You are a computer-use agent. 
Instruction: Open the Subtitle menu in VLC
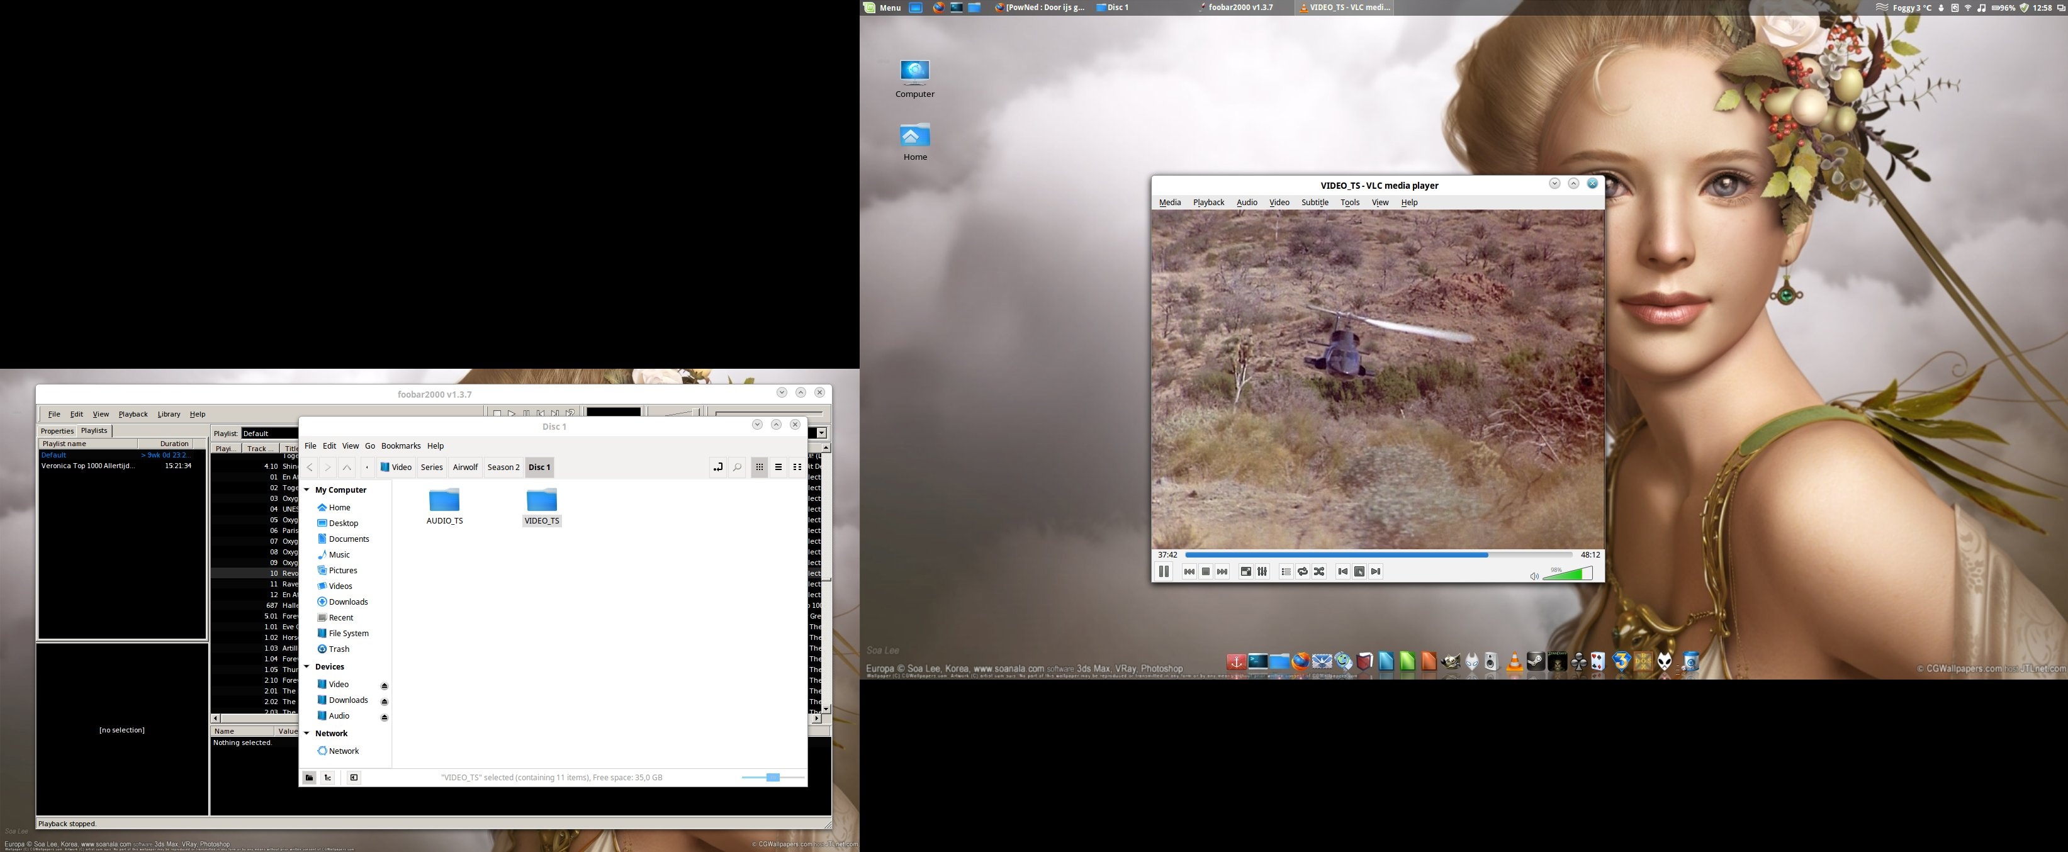[x=1314, y=203]
